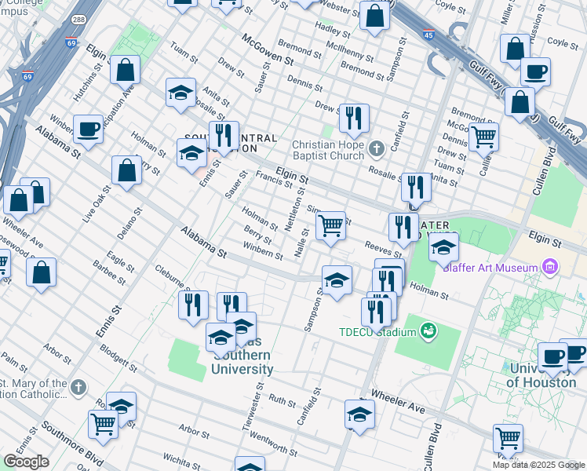
Task: Click the restaurant marker near Cleburne St
Action: [x=193, y=305]
